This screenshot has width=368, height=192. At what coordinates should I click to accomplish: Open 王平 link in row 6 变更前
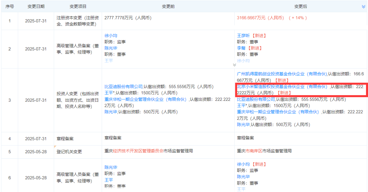[x=109, y=180]
